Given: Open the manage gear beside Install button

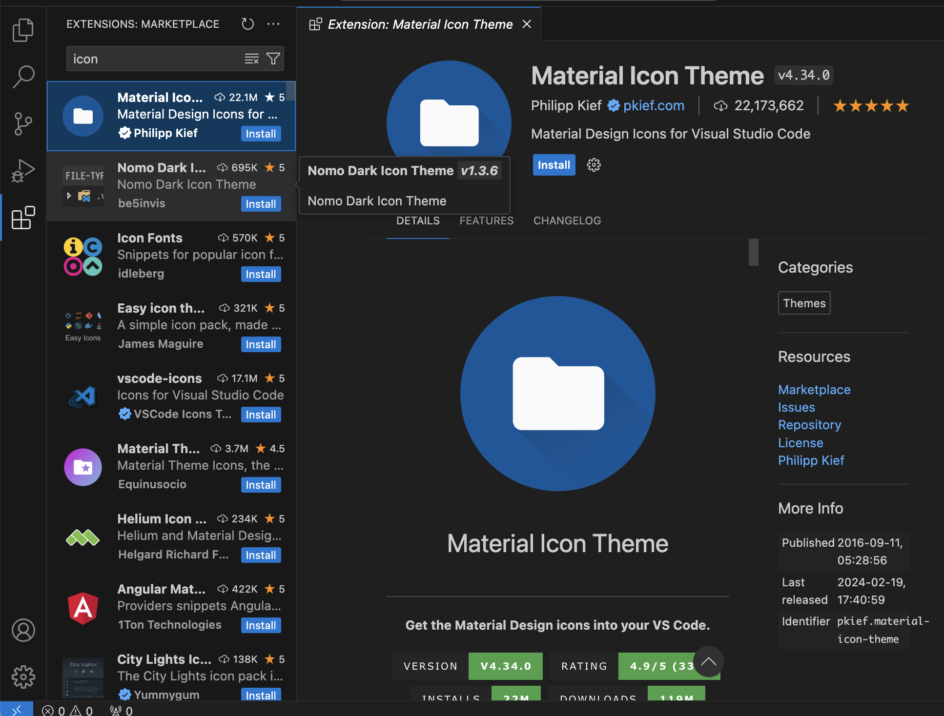Looking at the screenshot, I should coord(594,165).
